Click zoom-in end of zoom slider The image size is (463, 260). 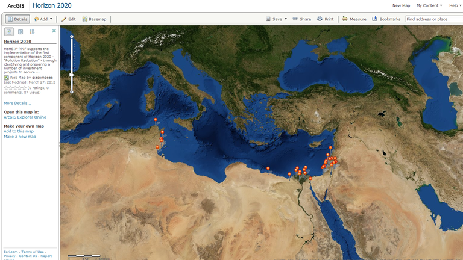[x=72, y=37]
